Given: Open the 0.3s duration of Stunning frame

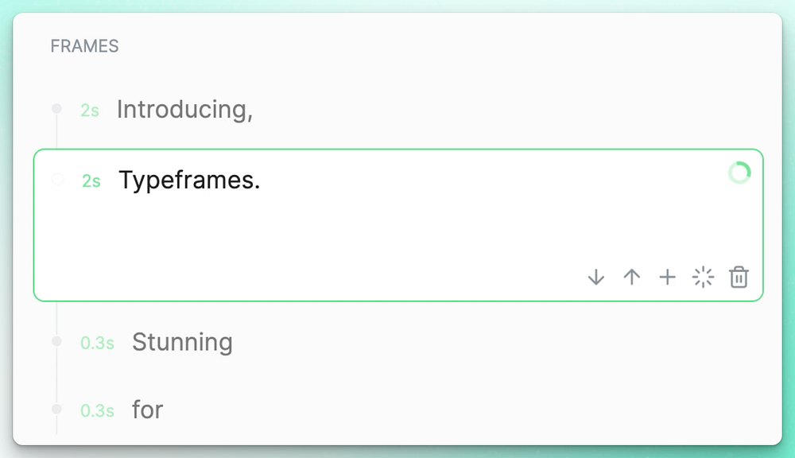Looking at the screenshot, I should click(x=97, y=343).
